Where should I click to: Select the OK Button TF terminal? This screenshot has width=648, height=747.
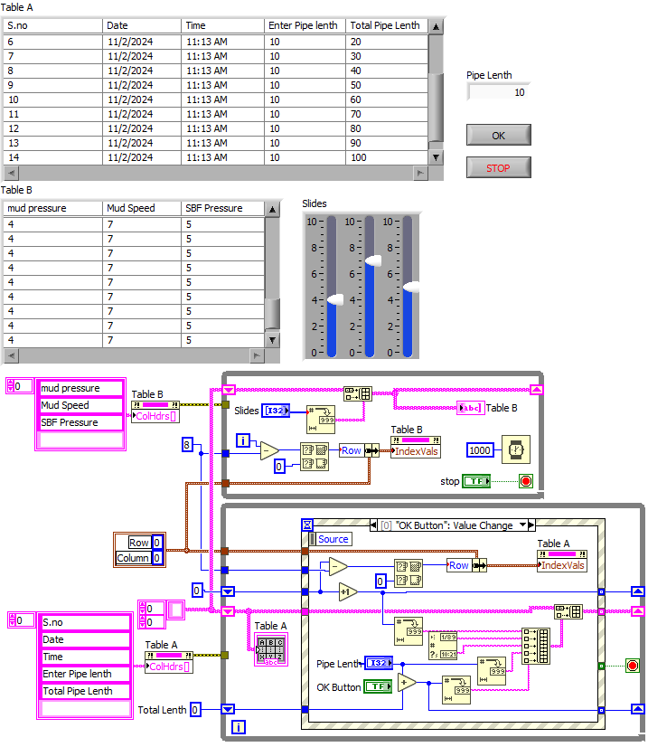point(378,686)
